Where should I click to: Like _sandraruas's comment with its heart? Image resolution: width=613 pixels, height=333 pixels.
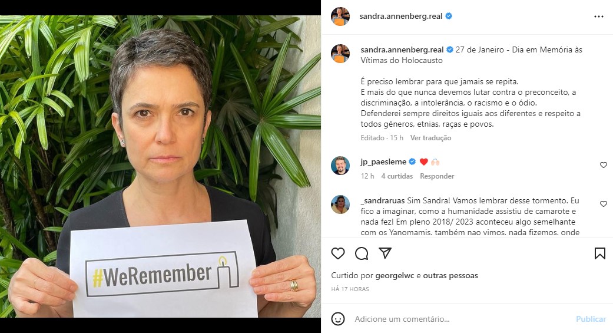pyautogui.click(x=603, y=204)
